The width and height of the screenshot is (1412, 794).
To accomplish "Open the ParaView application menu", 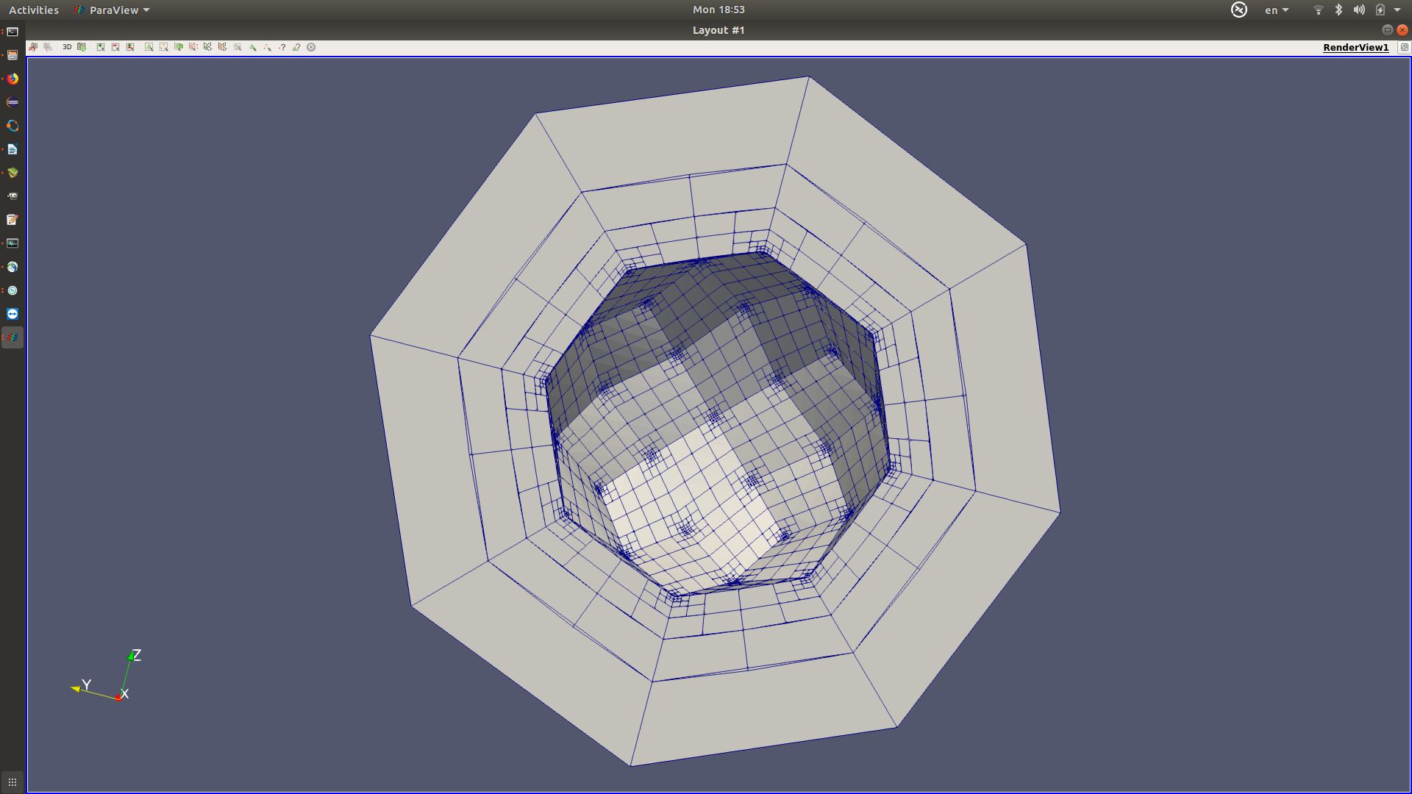I will coord(112,10).
